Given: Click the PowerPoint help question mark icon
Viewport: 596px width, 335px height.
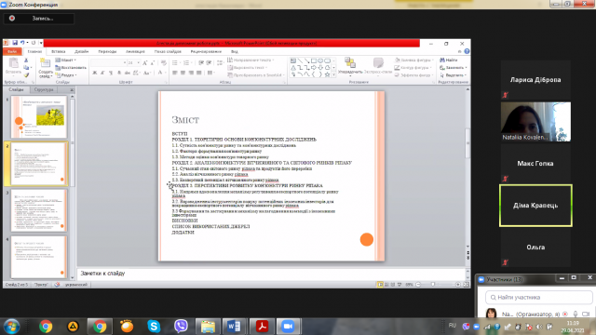Looking at the screenshot, I should coord(467,51).
